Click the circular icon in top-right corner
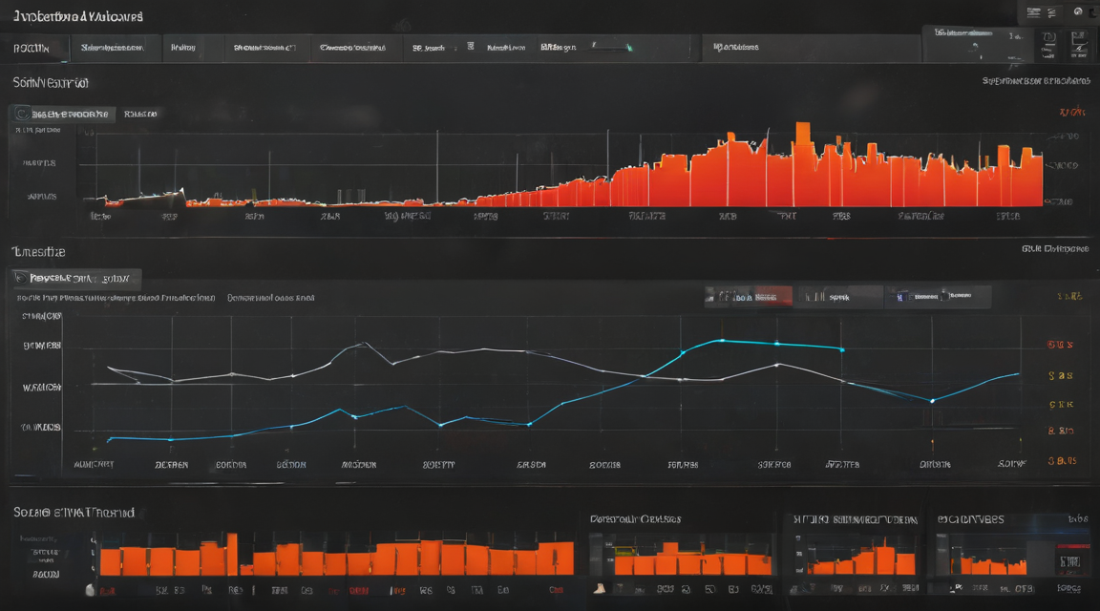 coord(1077,11)
